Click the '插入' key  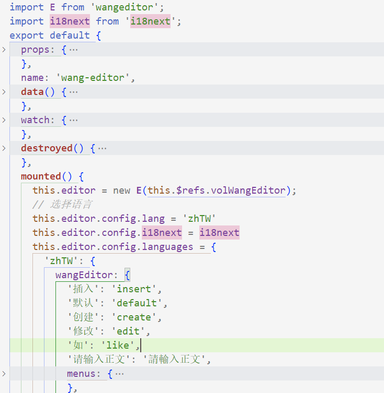(83, 289)
